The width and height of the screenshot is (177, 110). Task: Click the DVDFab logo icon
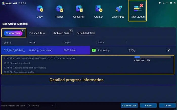tap(4, 3)
